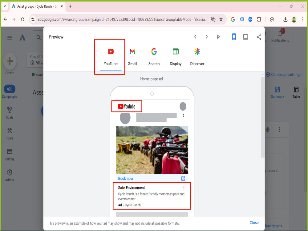308x231 pixels.
Task: Select the YouTube preview tab
Action: (111, 57)
